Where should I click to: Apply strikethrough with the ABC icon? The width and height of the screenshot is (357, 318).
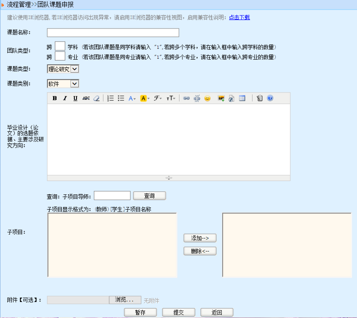pyautogui.click(x=86, y=98)
